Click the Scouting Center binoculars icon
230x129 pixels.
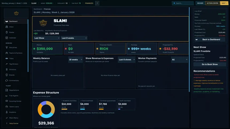tap(7, 101)
